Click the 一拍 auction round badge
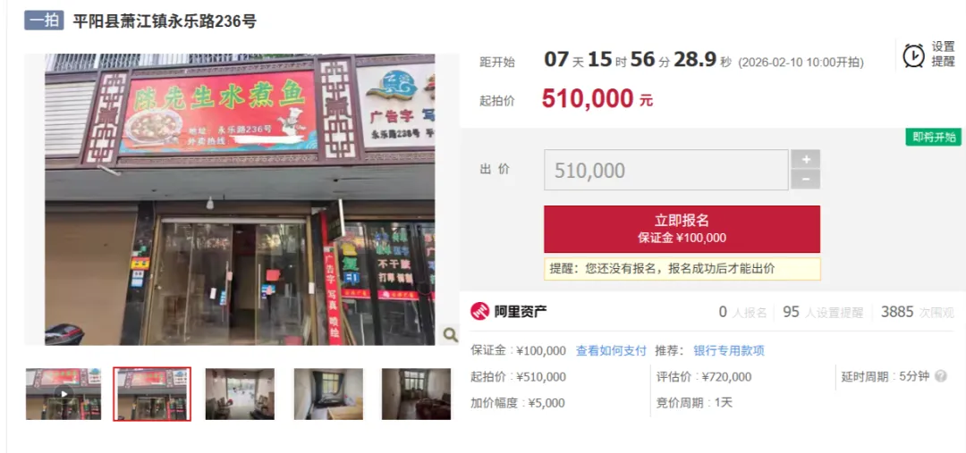Viewport: 966px width, 453px height. (x=45, y=21)
